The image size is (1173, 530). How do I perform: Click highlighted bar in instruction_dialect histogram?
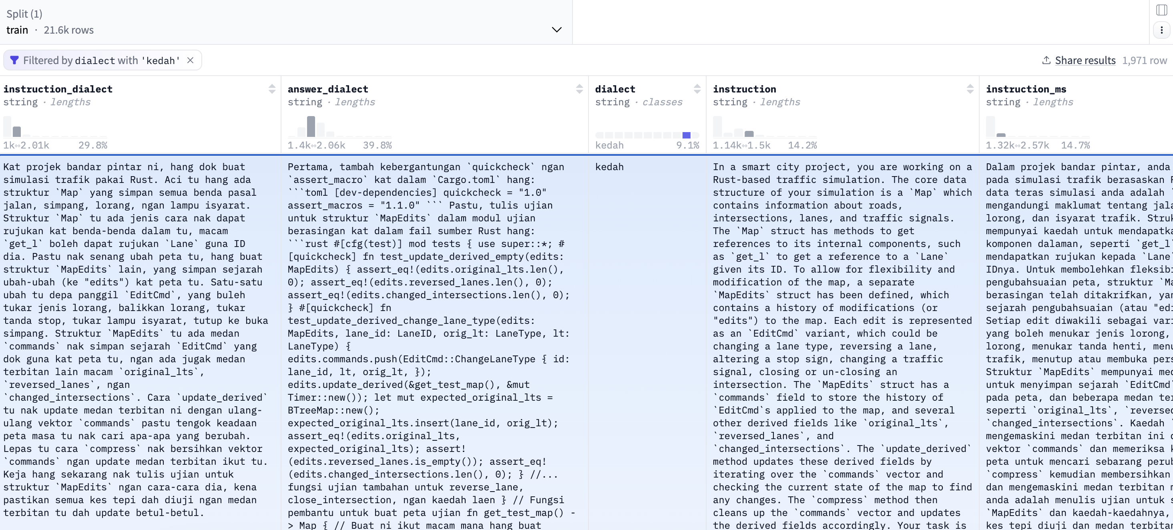[x=17, y=132]
